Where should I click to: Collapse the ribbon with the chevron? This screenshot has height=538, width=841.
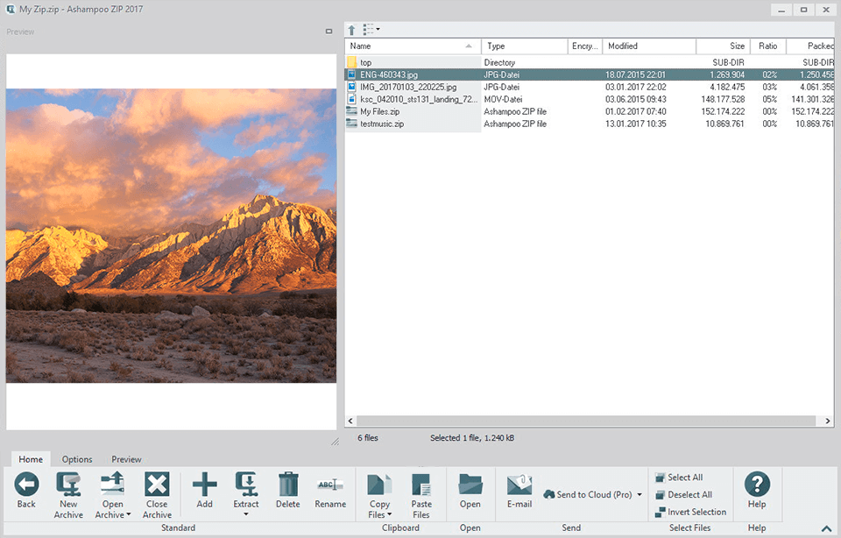[824, 527]
